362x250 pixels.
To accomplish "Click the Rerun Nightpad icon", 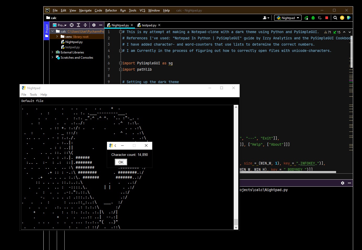I will coord(306,18).
